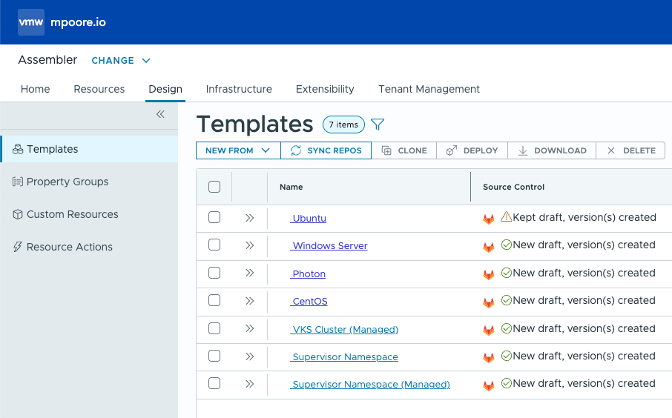Click green check status icon for Photon
The image size is (672, 418).
pyautogui.click(x=507, y=273)
